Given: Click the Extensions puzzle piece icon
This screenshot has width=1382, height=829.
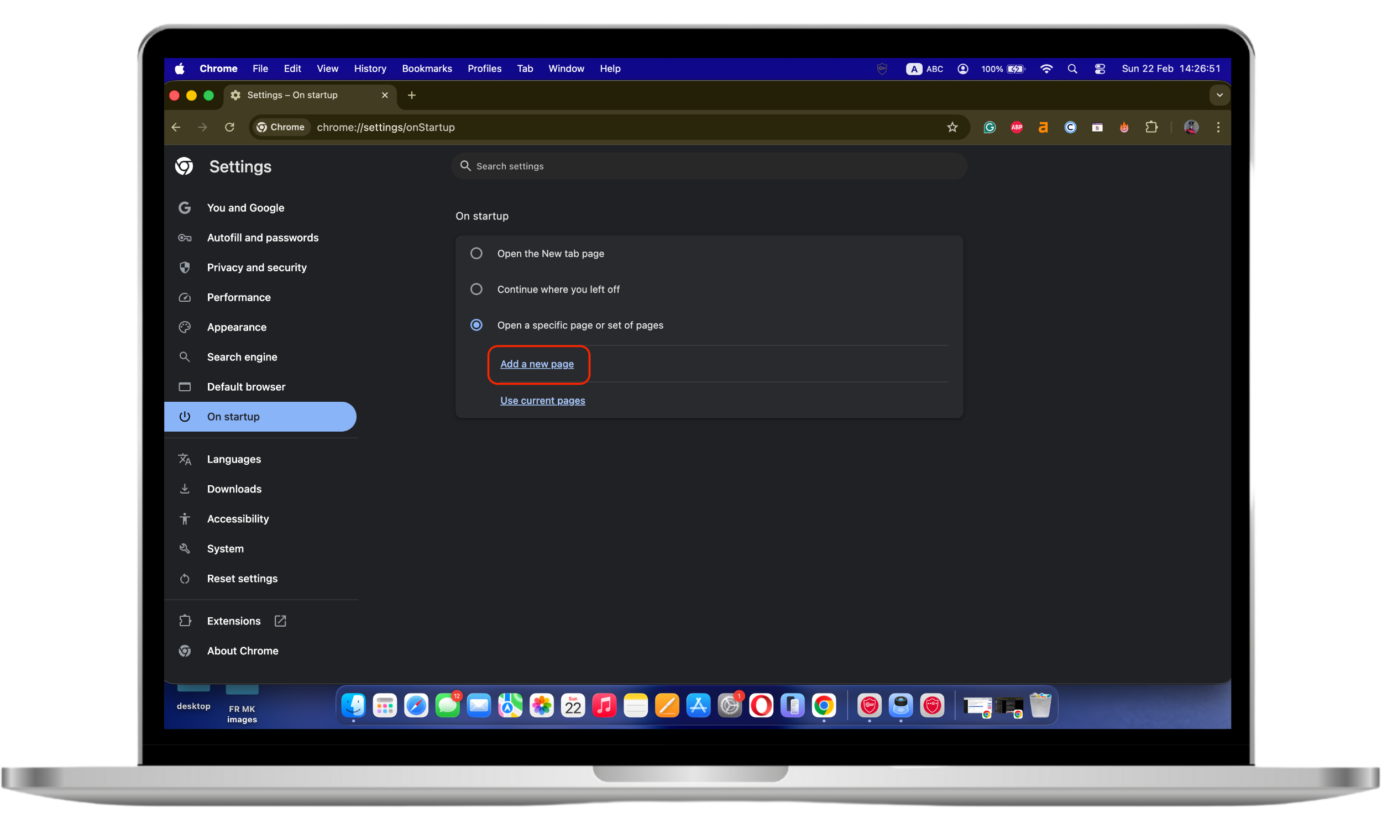Looking at the screenshot, I should tap(1151, 127).
